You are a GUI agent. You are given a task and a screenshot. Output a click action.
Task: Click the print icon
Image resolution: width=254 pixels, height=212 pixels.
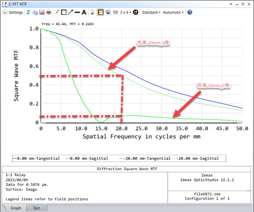pyautogui.click(x=48, y=12)
